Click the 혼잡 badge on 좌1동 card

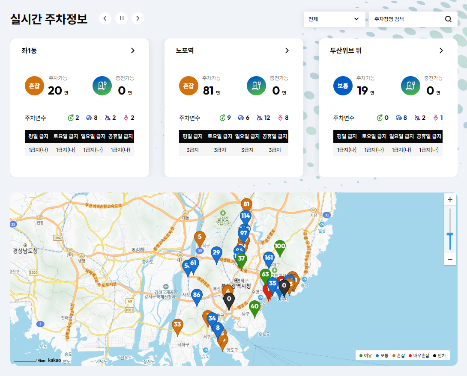34,86
